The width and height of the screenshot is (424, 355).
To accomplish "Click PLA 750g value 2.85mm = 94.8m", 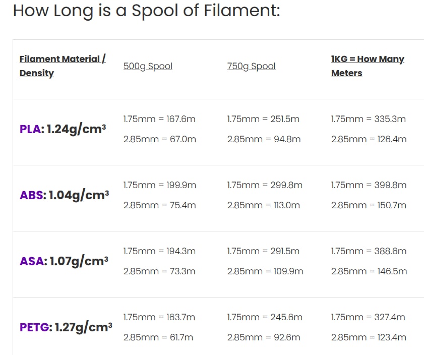I will pos(264,139).
